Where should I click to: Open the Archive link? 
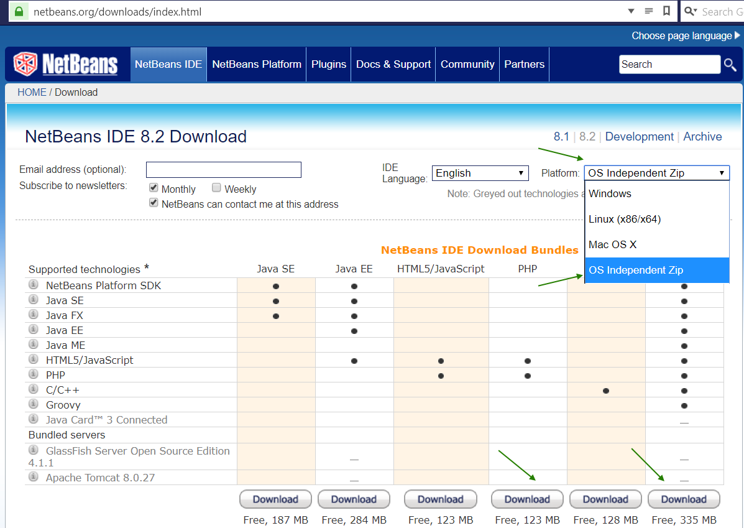(702, 137)
